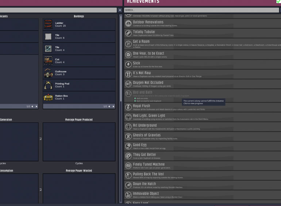Go to previous page of Duplicants list
Viewport: 281px width, 206px height.
(32, 107)
